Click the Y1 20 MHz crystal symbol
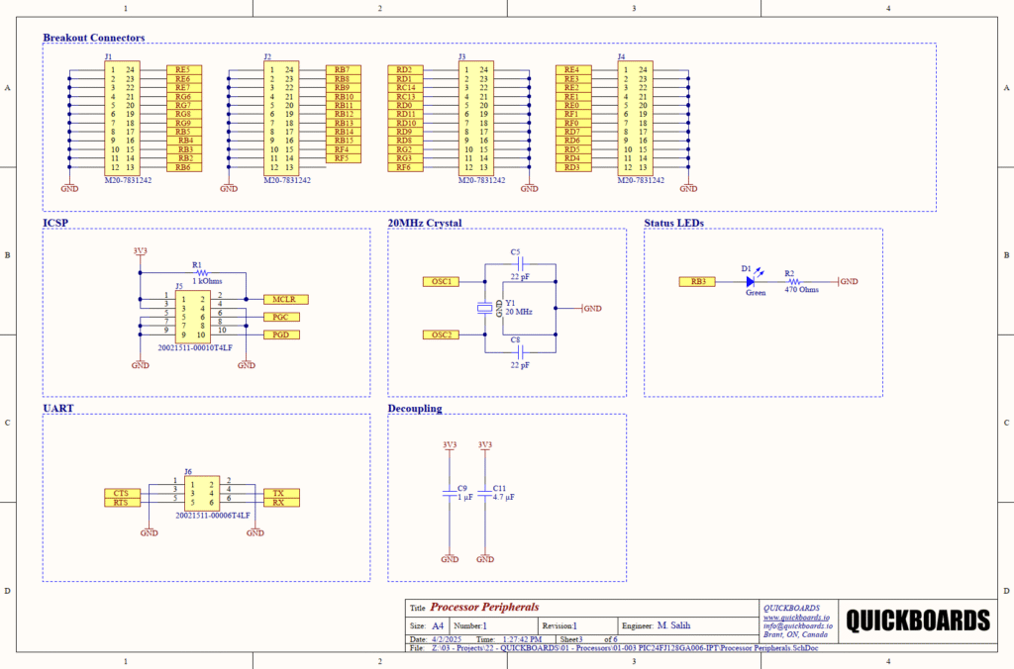The width and height of the screenshot is (1014, 669). (484, 309)
